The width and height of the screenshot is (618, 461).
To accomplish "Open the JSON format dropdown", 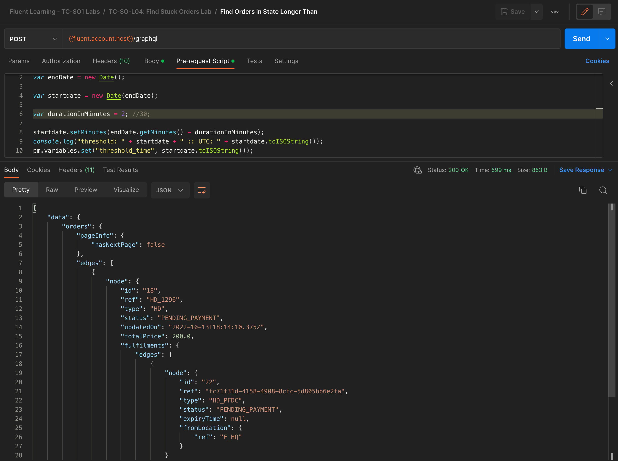I will [x=170, y=190].
